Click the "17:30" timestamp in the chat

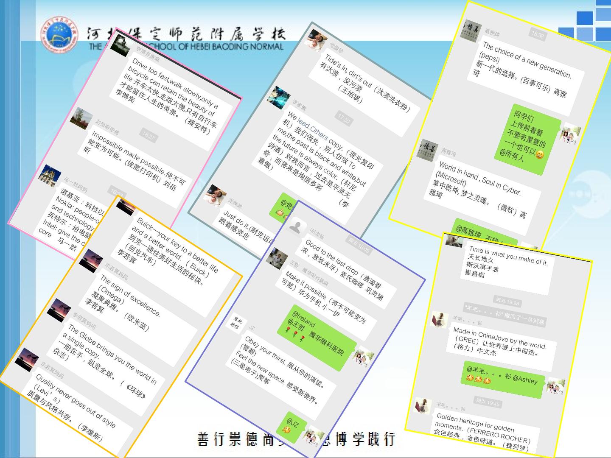[343, 118]
